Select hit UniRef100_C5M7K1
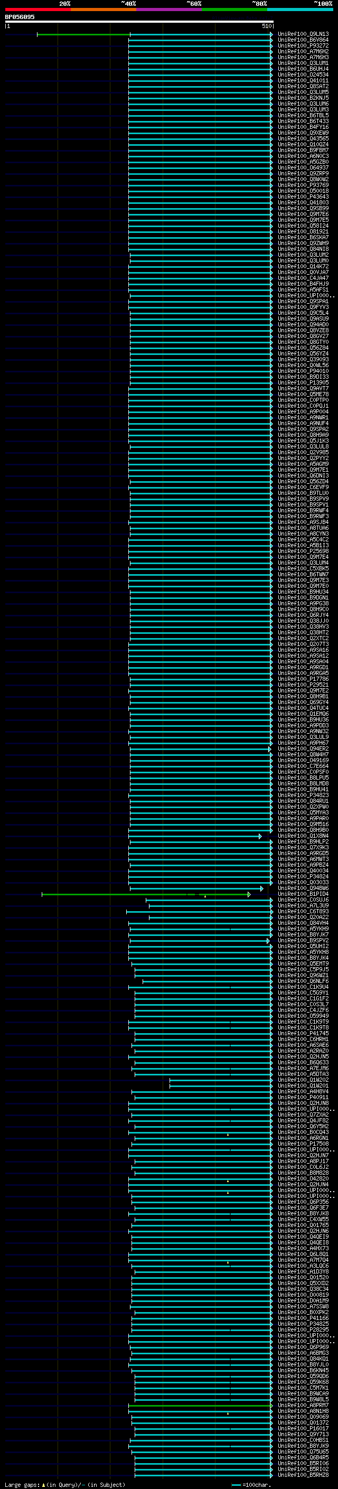 coord(303,1388)
